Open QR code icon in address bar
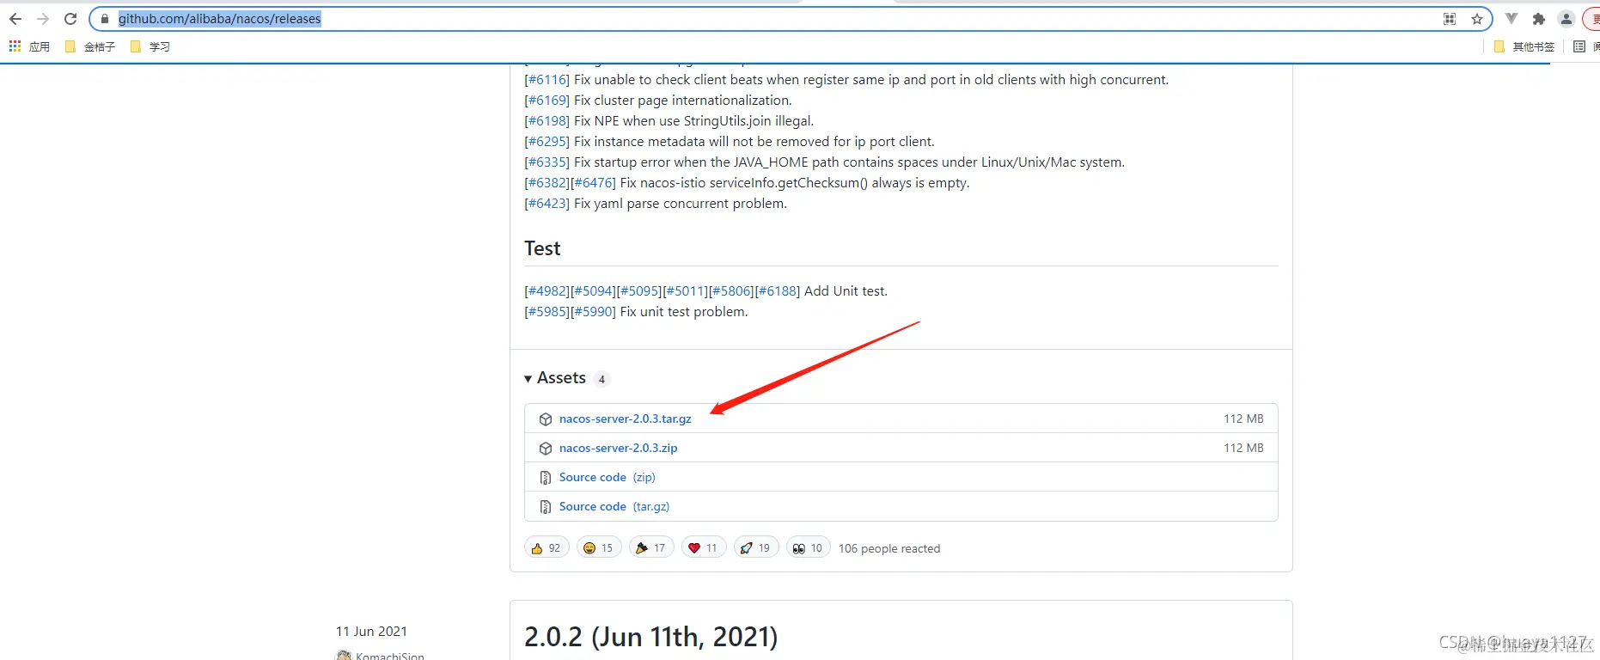Screen dimensions: 1600x660 [1450, 19]
